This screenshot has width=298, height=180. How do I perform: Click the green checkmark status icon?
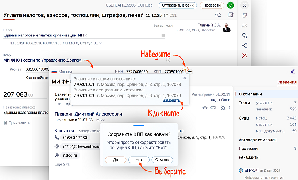point(230,5)
